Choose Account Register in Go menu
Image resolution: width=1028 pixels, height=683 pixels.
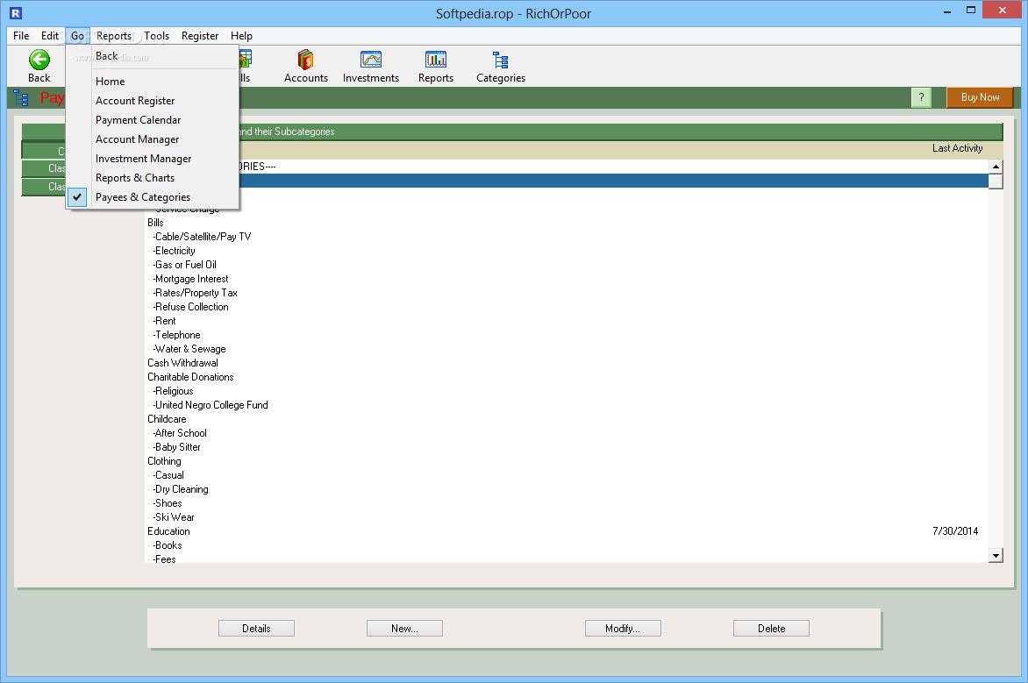(x=152, y=100)
